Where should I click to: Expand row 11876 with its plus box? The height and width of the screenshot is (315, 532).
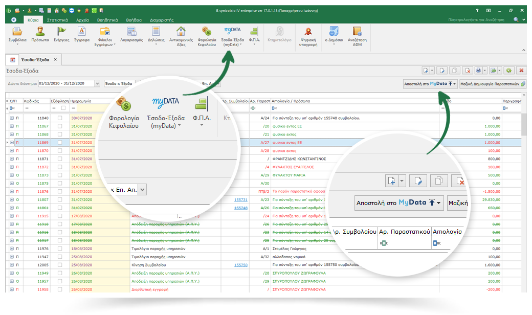click(x=12, y=191)
